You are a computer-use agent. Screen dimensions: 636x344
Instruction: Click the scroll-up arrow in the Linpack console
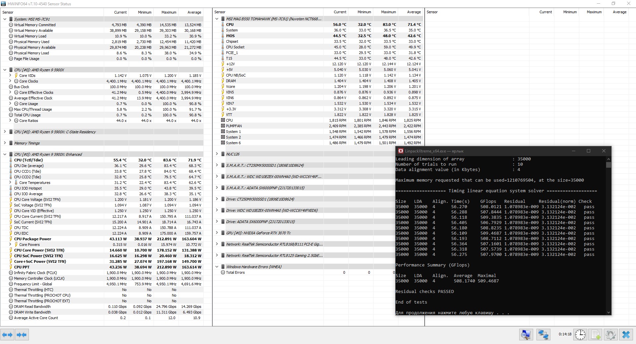(x=608, y=159)
